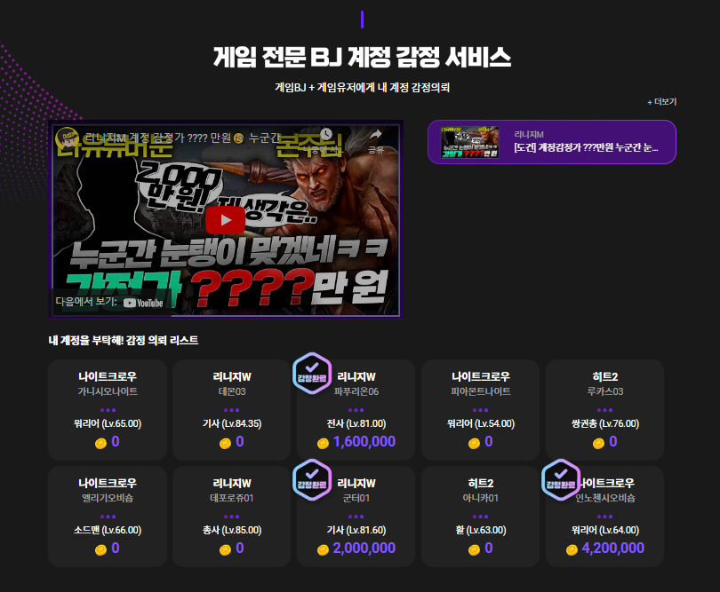Open the 데몬03 리니지W card
This screenshot has width=720, height=592.
click(x=232, y=410)
